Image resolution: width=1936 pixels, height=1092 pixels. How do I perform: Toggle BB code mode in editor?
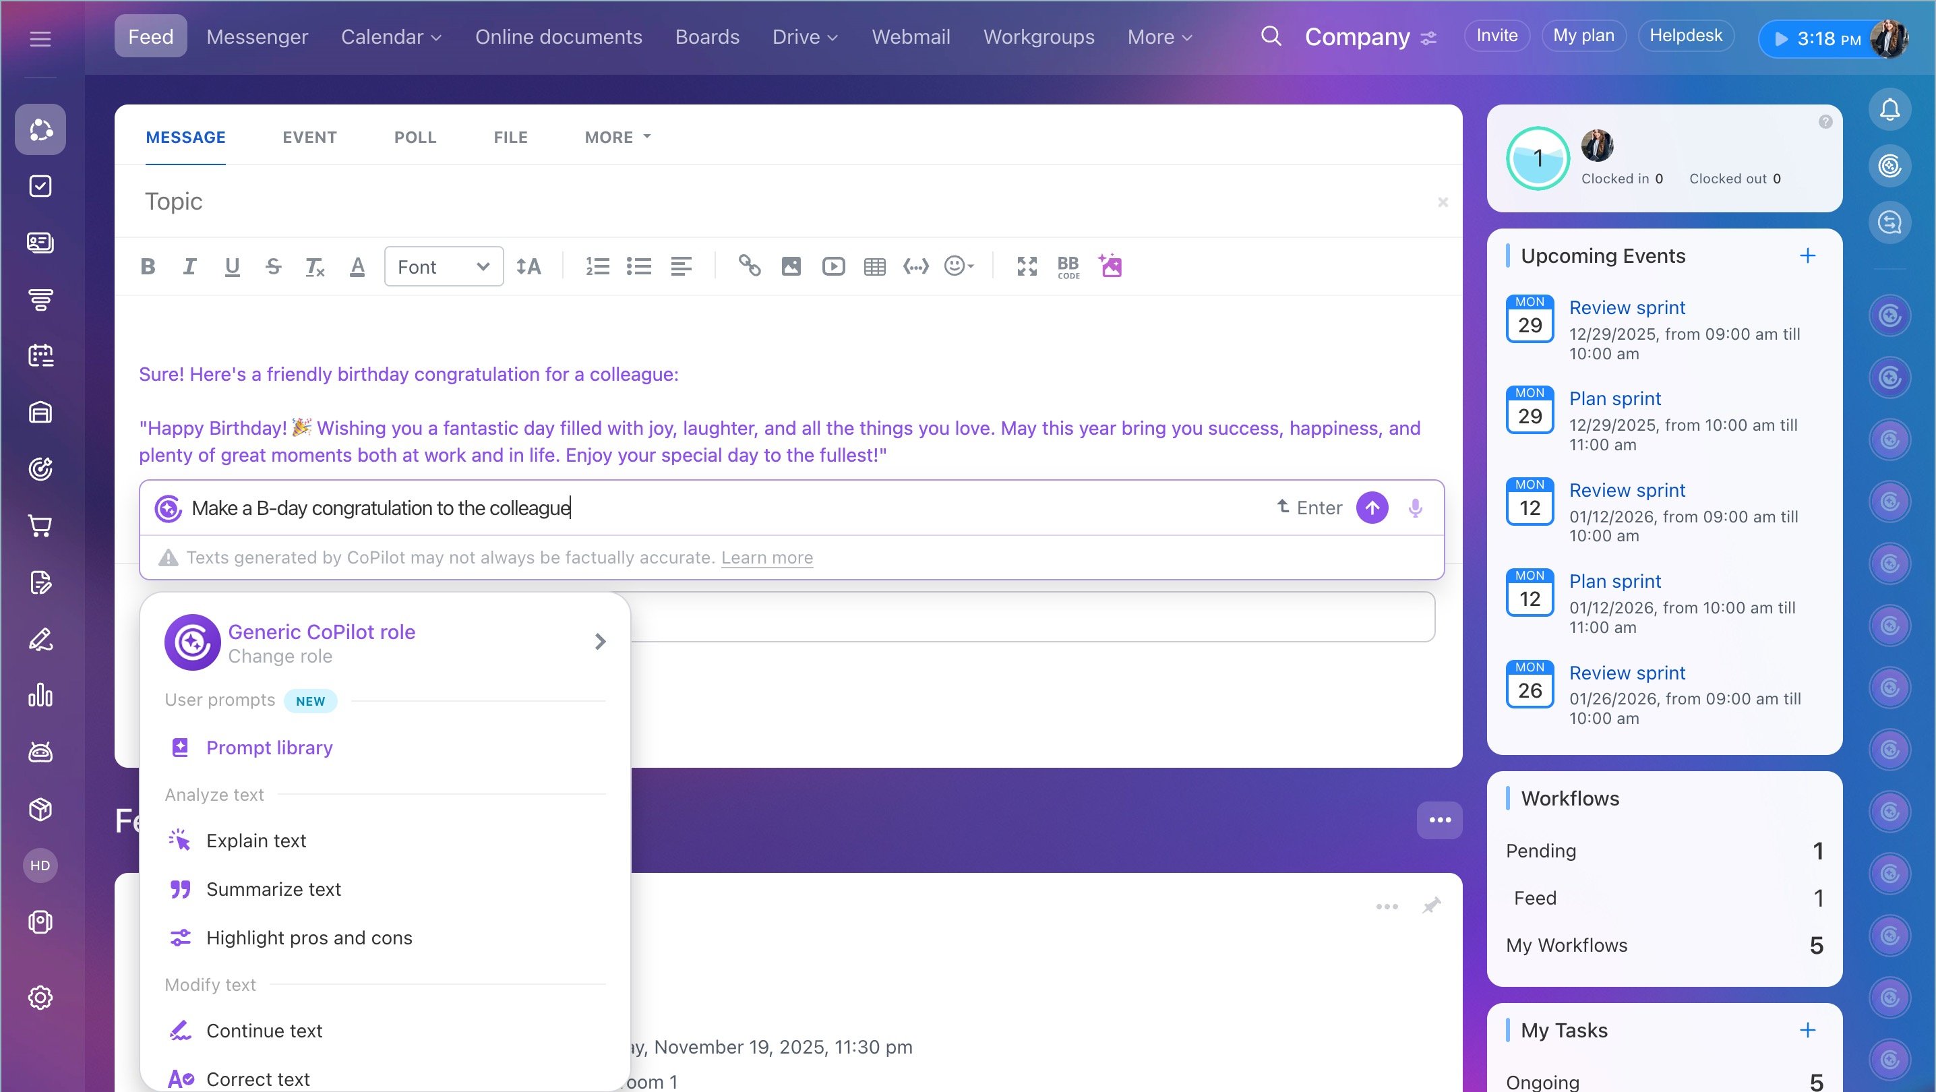point(1068,266)
